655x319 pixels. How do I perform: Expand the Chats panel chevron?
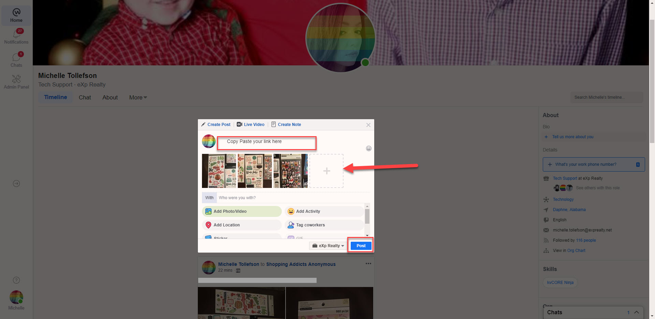pos(637,312)
